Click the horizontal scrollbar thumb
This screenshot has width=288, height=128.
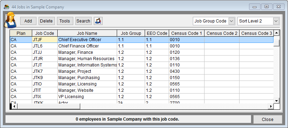point(49,106)
